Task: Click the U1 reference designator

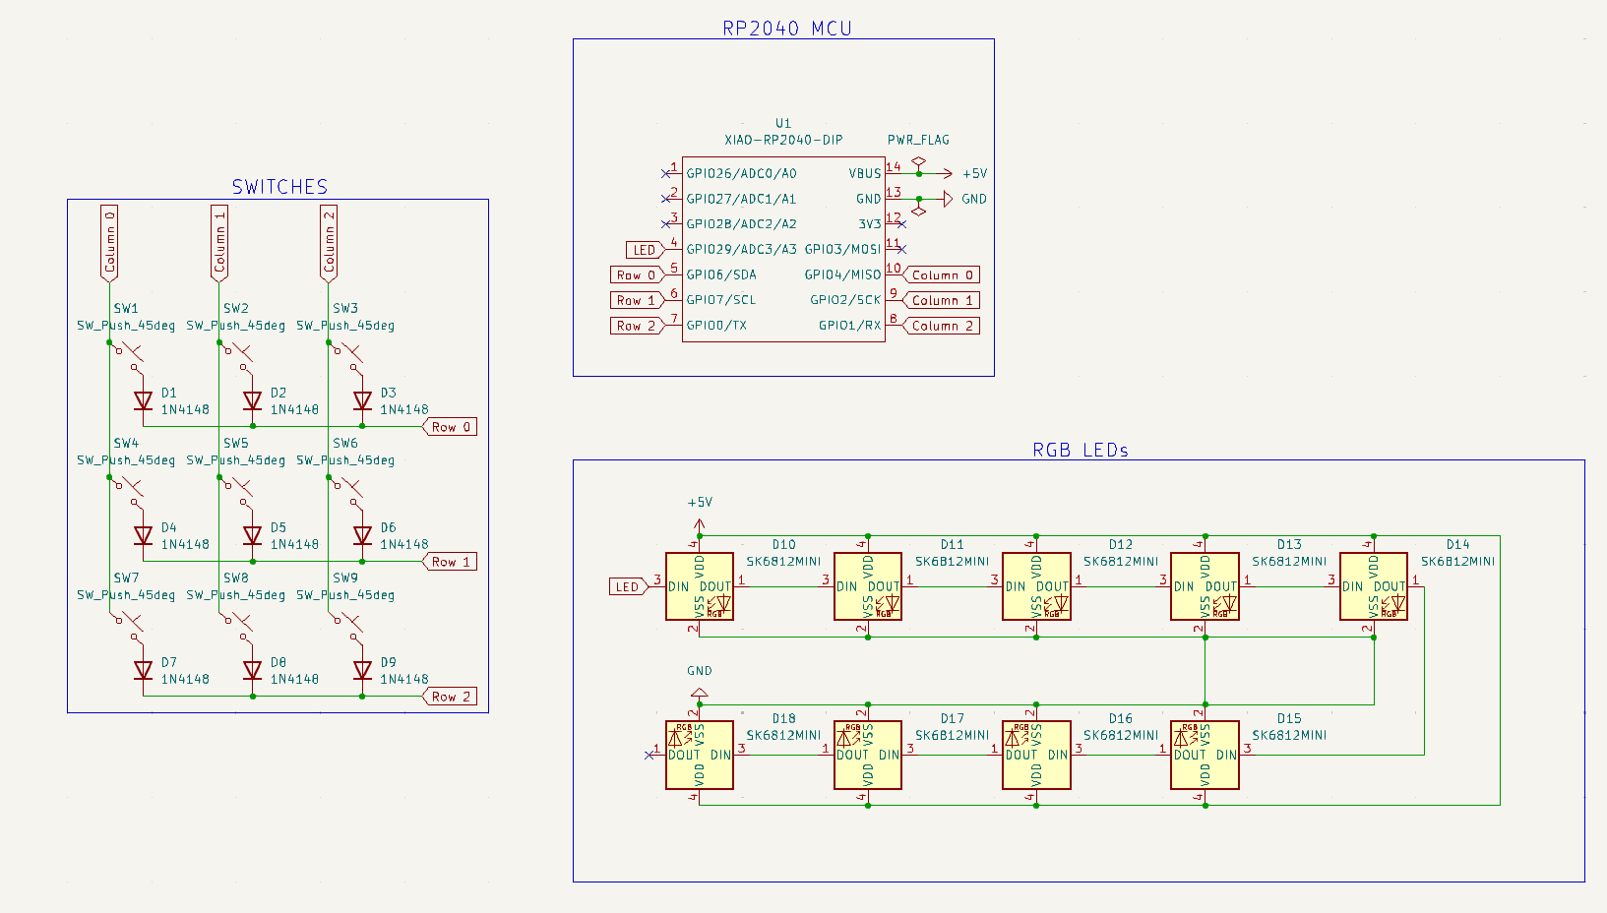Action: coord(783,123)
